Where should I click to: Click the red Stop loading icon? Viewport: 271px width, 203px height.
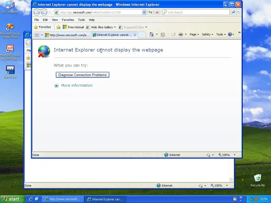[157, 12]
